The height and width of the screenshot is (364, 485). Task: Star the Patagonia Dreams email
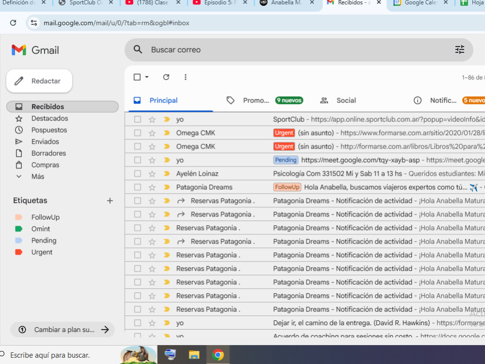pos(152,187)
